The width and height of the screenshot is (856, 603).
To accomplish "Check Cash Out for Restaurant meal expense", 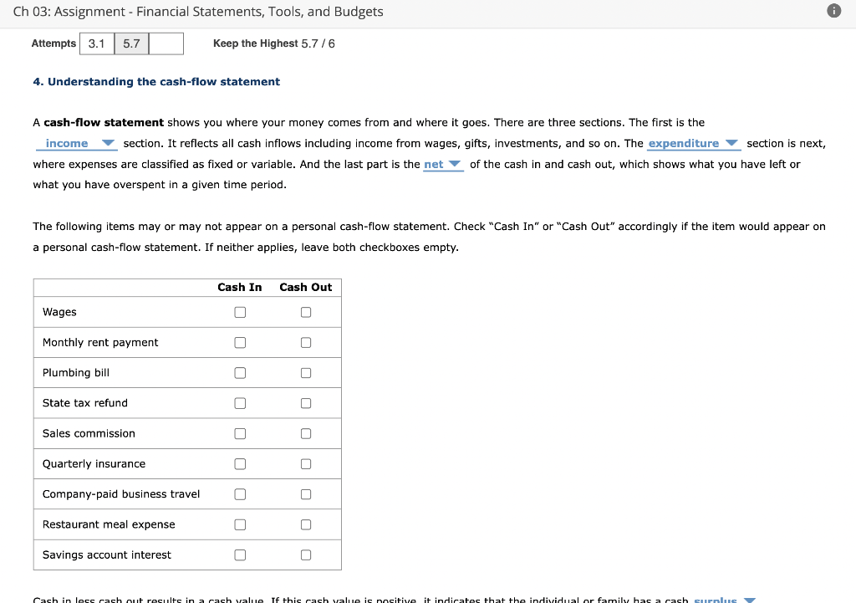I will [x=306, y=524].
